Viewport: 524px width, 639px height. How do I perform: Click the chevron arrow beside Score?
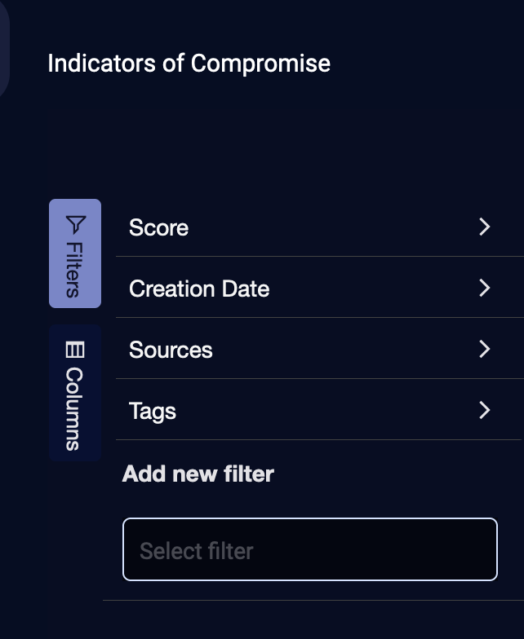click(x=485, y=227)
